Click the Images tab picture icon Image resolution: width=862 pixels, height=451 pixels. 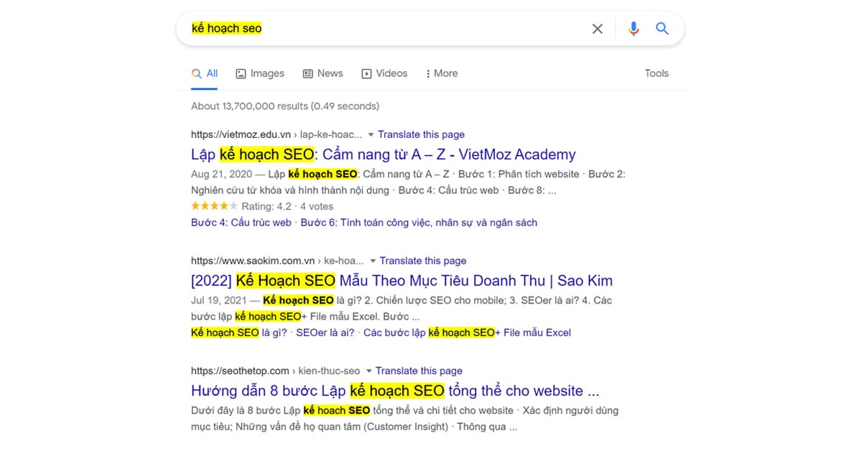[241, 73]
